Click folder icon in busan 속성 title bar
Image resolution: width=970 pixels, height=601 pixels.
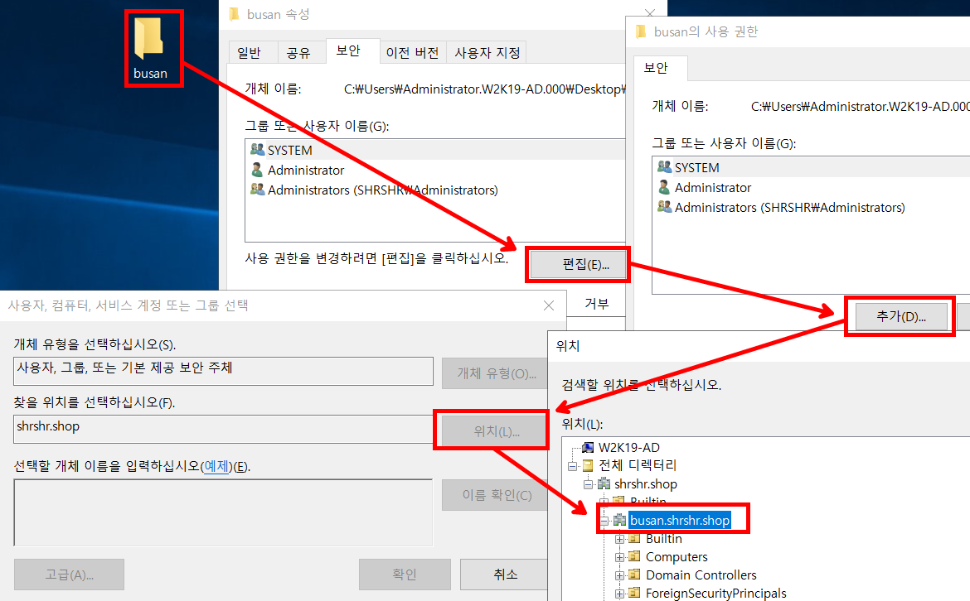pos(234,14)
